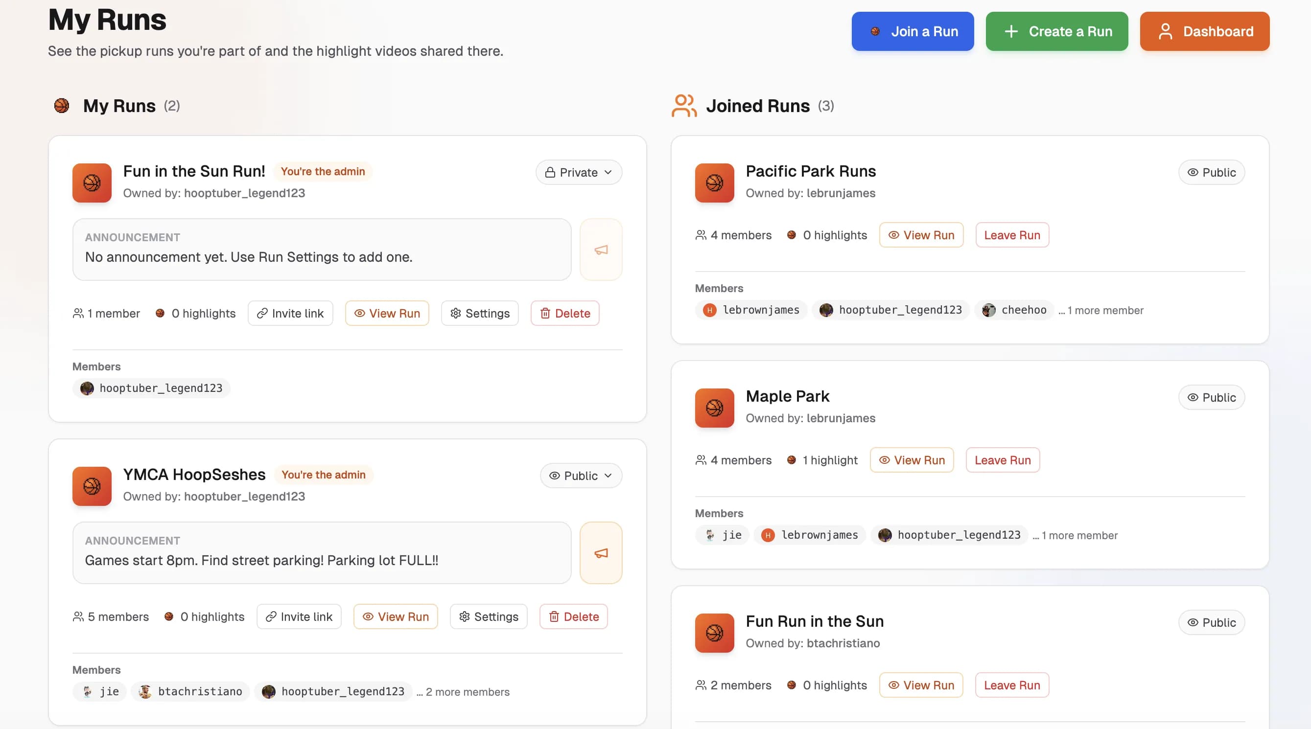Click the basketball logo of Pacific Park Runs
1311x729 pixels.
click(x=714, y=182)
